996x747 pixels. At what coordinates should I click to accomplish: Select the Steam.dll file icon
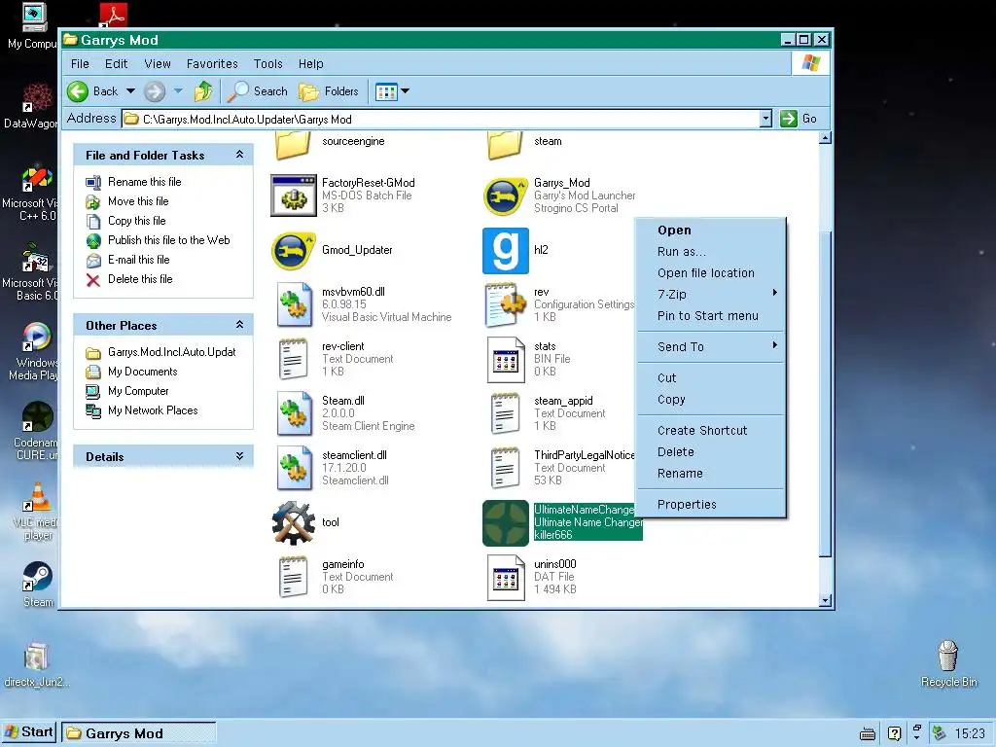[294, 414]
